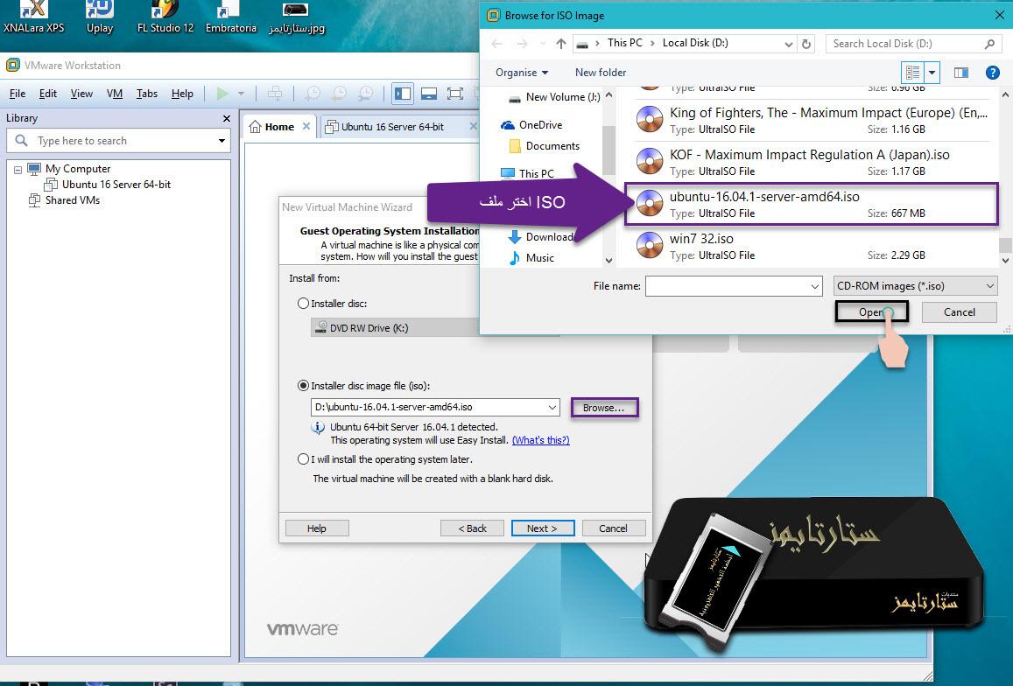This screenshot has width=1013, height=686.
Task: Collapse the My Computer tree node
Action: point(18,170)
